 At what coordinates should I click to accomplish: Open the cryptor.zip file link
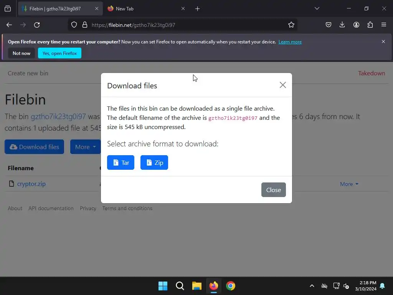coord(31,184)
